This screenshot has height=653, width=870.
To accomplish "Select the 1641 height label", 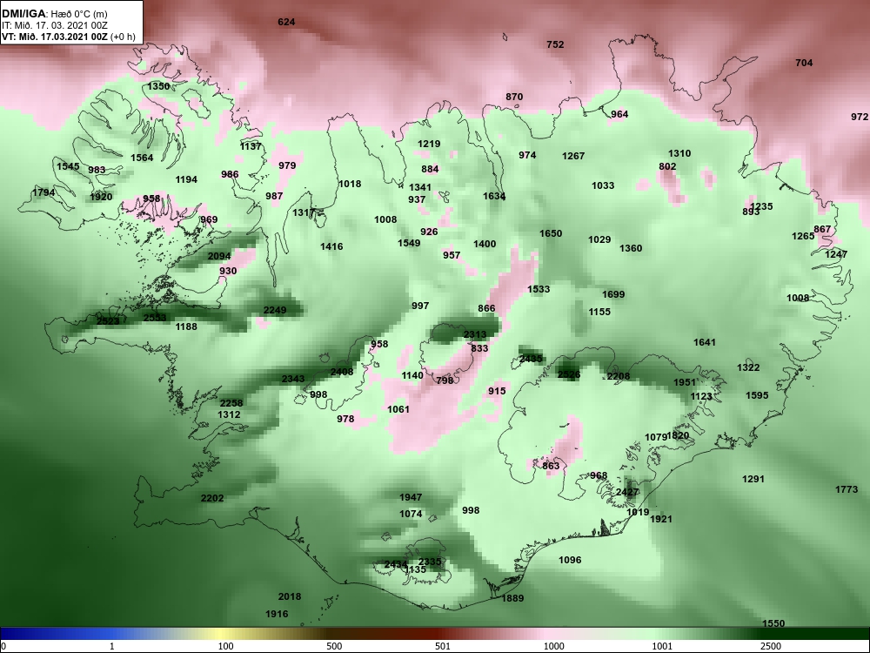I will [705, 342].
